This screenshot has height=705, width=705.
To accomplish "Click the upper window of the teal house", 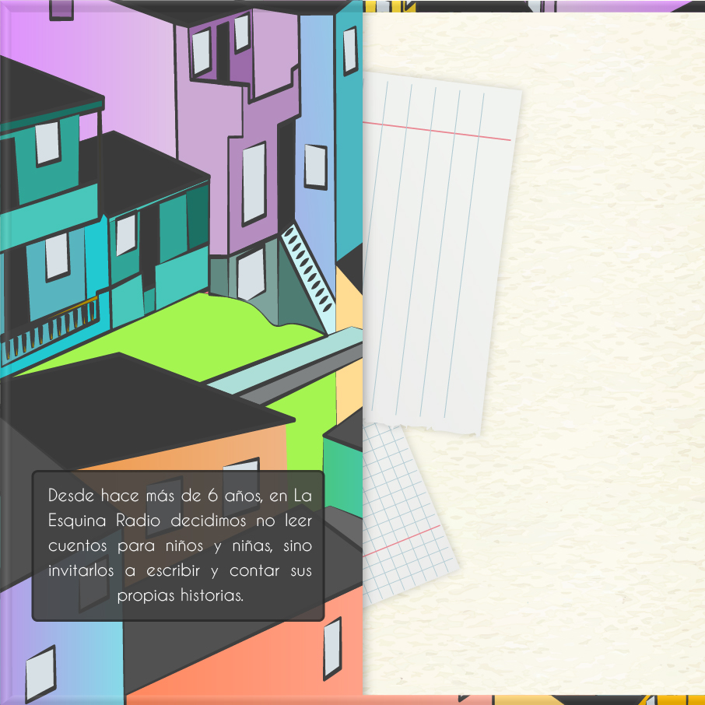I will [x=47, y=142].
